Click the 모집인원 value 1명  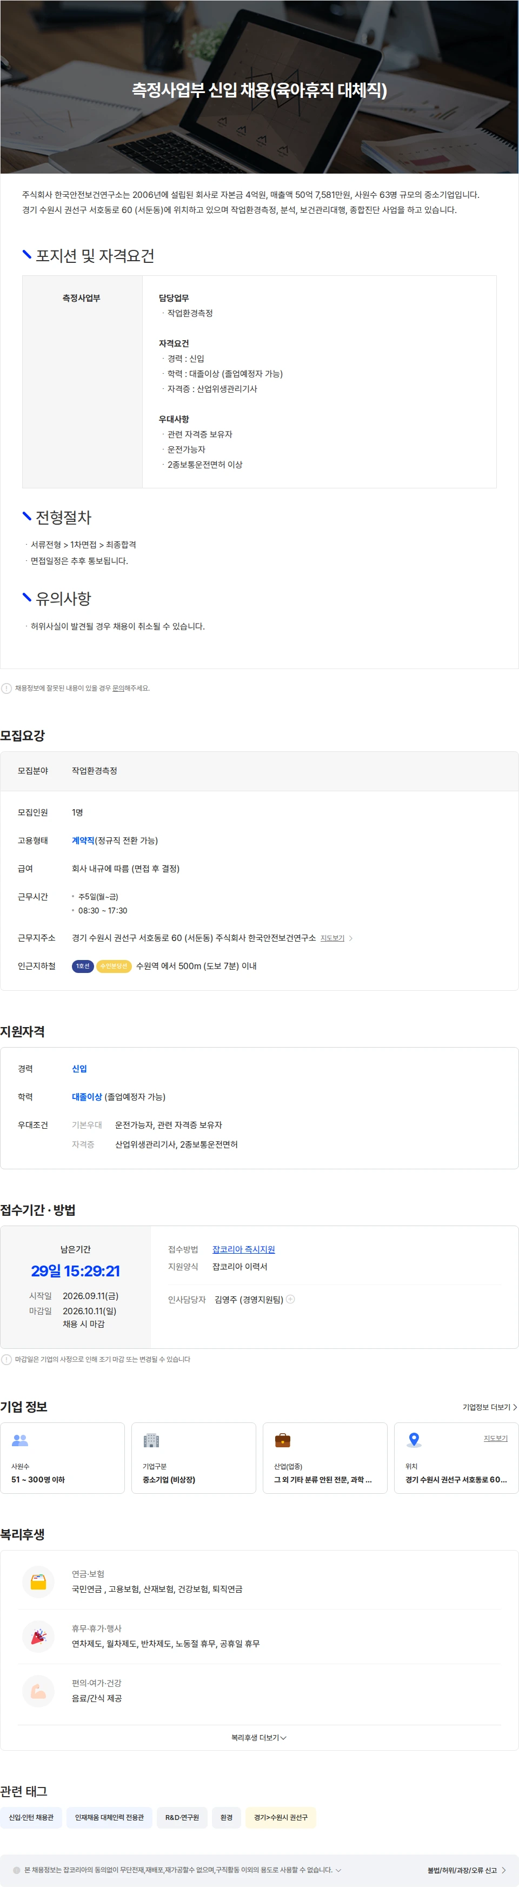[77, 812]
